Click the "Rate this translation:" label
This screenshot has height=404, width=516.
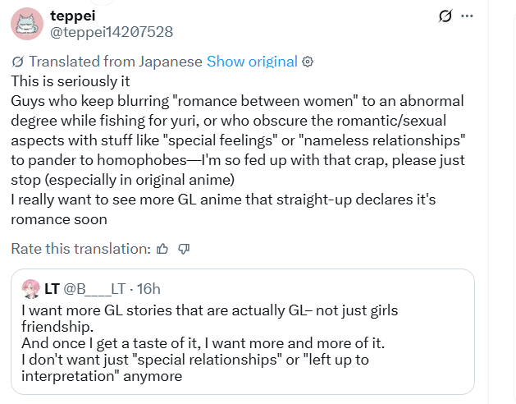[x=80, y=249]
